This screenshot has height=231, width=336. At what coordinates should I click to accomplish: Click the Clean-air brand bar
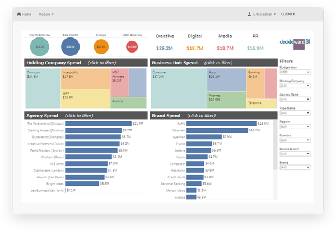click(x=217, y=130)
